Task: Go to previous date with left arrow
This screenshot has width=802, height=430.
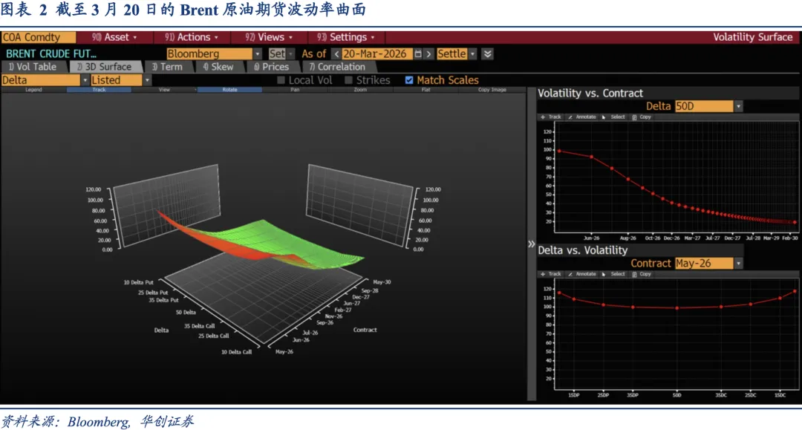Action: coord(336,53)
